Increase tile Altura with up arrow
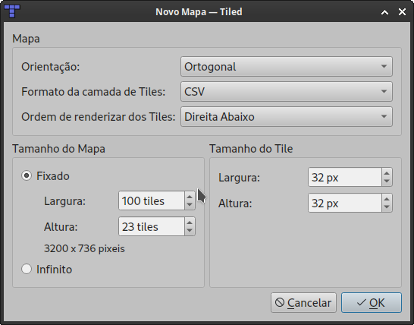The width and height of the screenshot is (414, 325). click(387, 199)
